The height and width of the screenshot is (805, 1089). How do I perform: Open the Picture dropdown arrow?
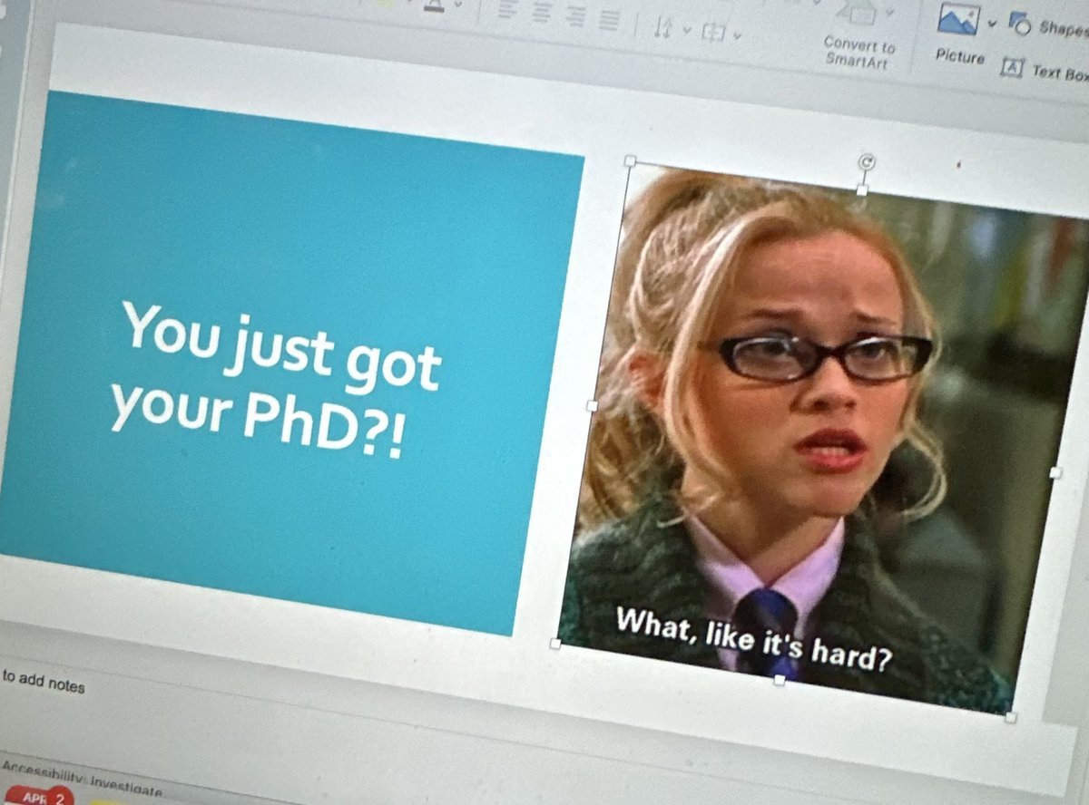[x=992, y=24]
